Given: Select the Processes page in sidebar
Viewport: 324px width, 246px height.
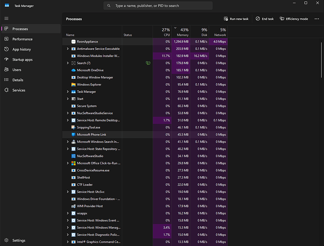Looking at the screenshot, I should pos(20,29).
